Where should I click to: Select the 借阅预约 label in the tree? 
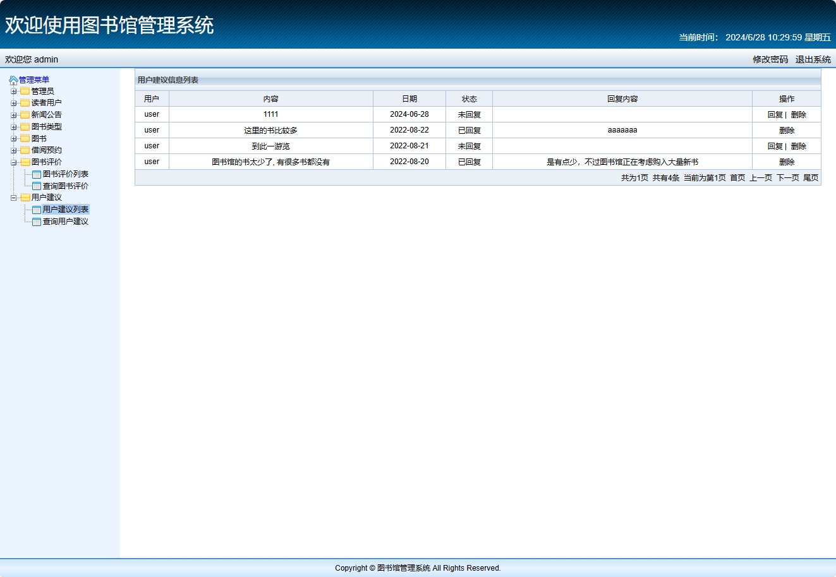click(x=47, y=150)
